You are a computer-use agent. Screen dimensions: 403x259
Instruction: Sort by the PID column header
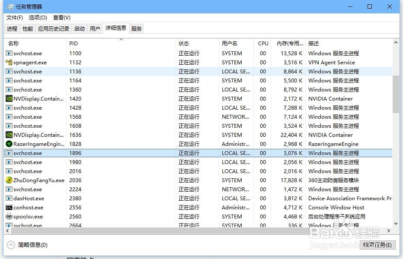(x=121, y=43)
